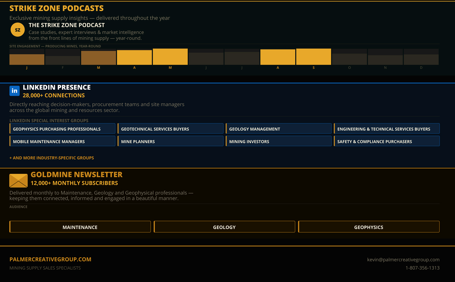Expand and more industry-specific groups

[52, 158]
